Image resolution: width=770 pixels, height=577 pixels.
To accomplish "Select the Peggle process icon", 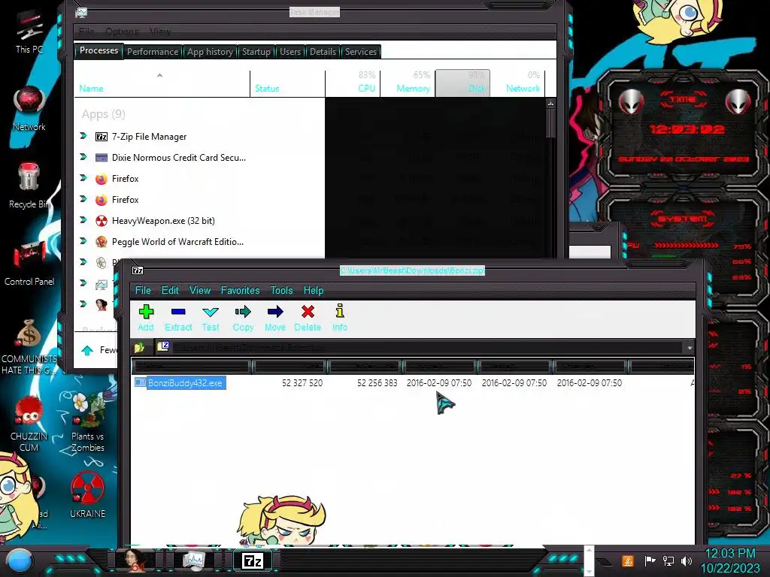I will (x=102, y=241).
